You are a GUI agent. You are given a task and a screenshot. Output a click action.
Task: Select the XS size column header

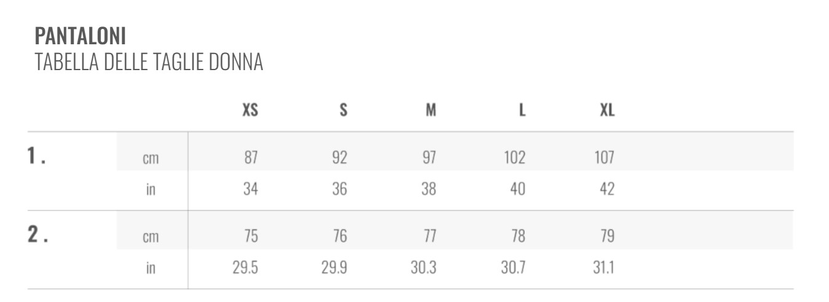click(x=250, y=110)
